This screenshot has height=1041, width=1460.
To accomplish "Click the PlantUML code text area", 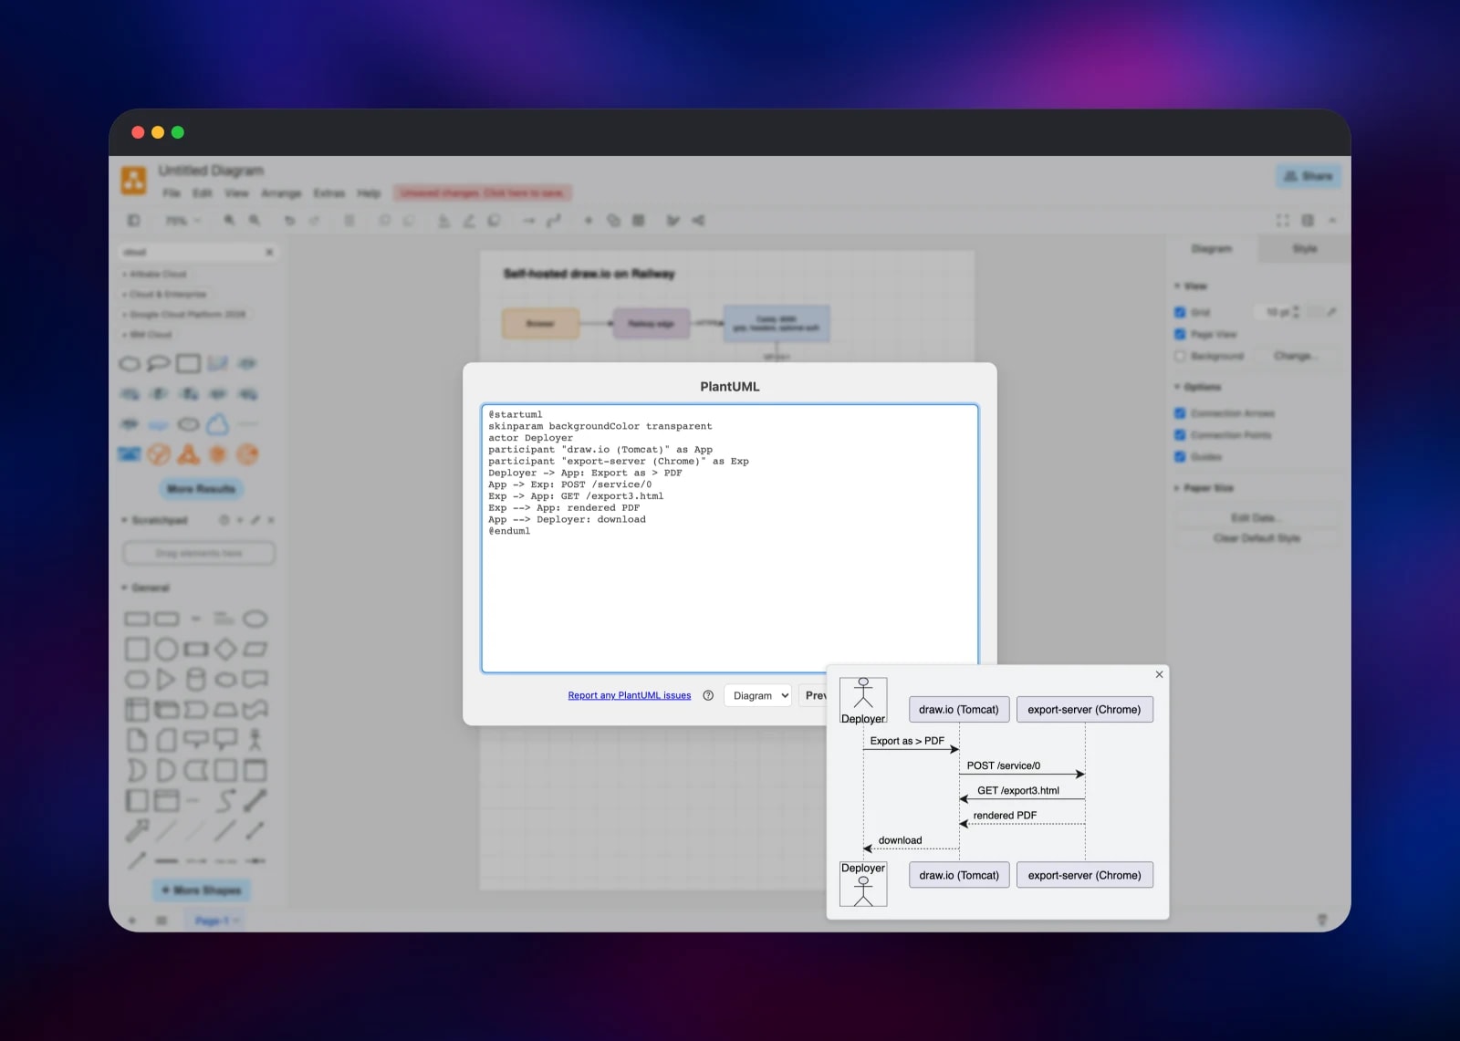I will [x=729, y=538].
